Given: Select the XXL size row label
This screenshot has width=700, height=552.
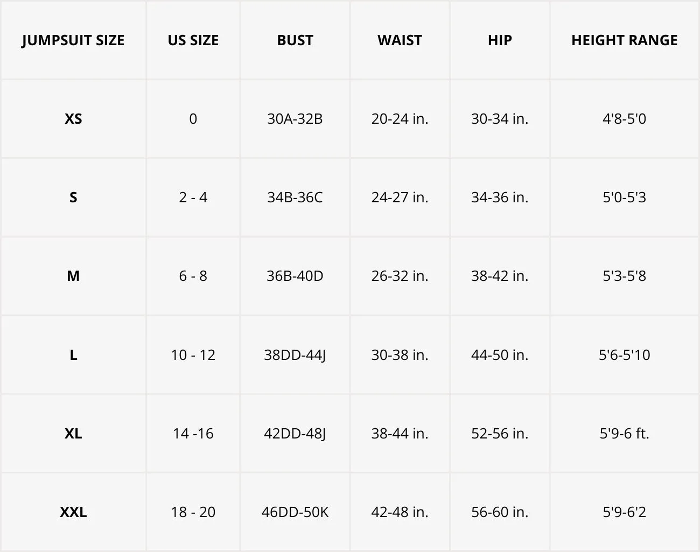Looking at the screenshot, I should pyautogui.click(x=73, y=512).
